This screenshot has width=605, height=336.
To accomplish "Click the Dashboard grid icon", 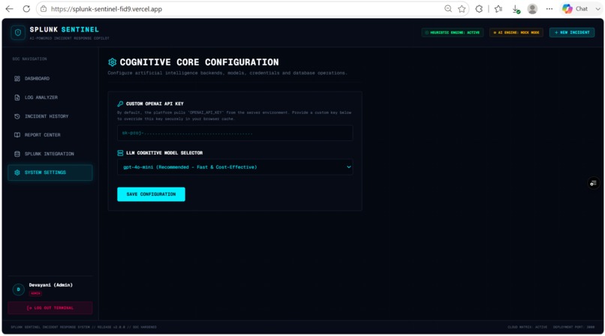I will [x=17, y=79].
